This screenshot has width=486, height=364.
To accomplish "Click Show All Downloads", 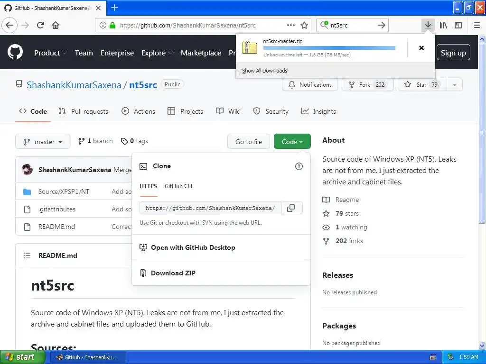I will pos(265,71).
